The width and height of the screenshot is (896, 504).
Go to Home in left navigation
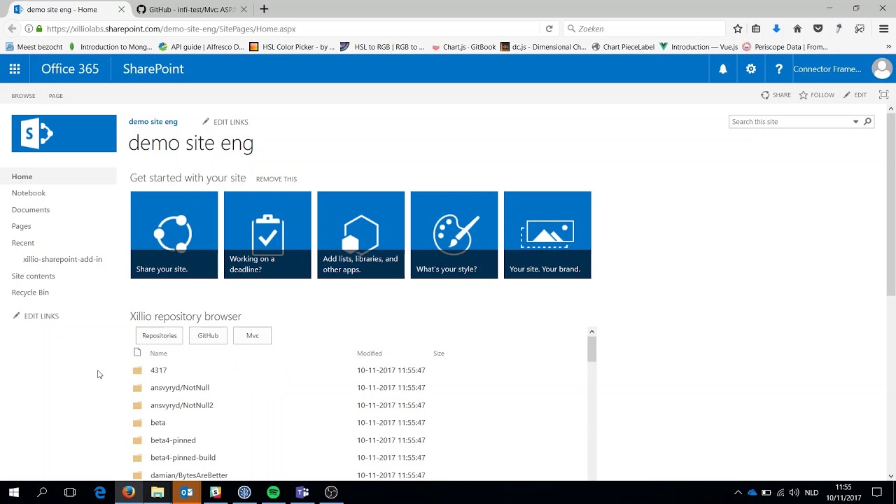22,176
